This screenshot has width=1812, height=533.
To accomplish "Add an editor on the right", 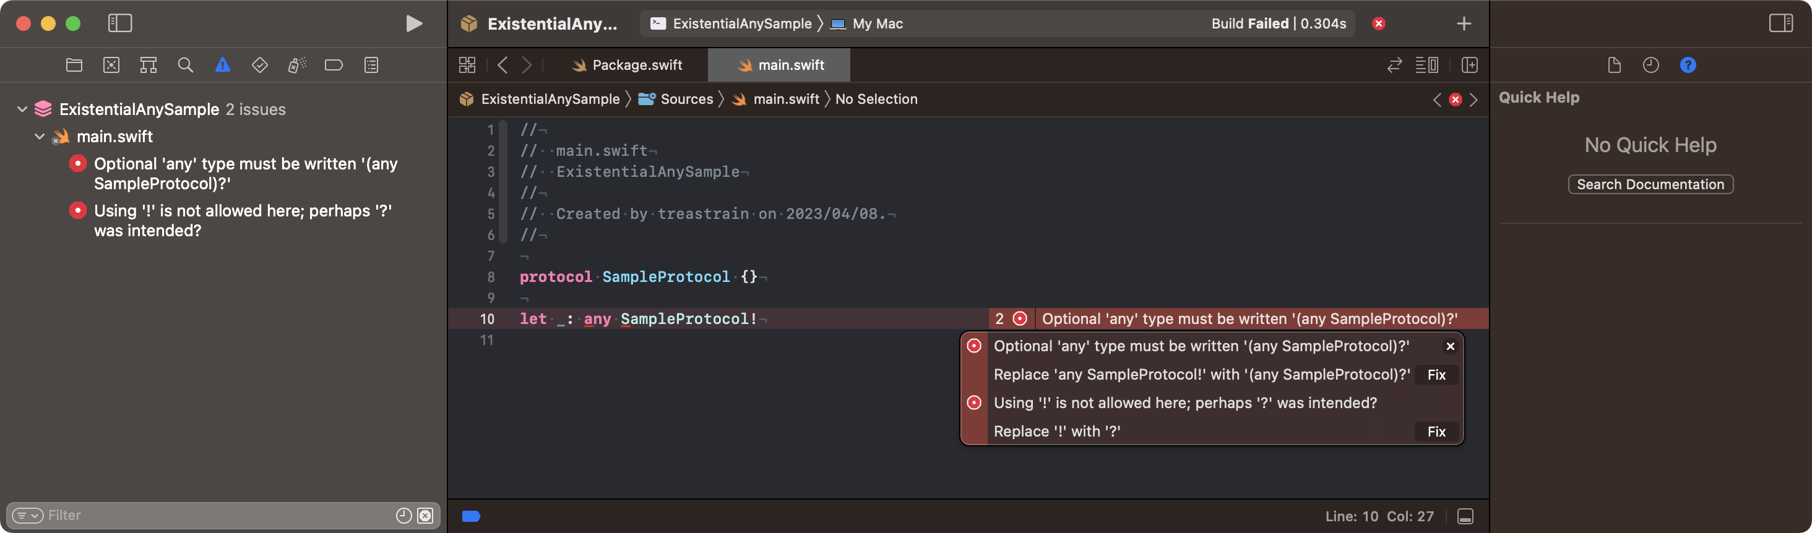I will coord(1469,66).
